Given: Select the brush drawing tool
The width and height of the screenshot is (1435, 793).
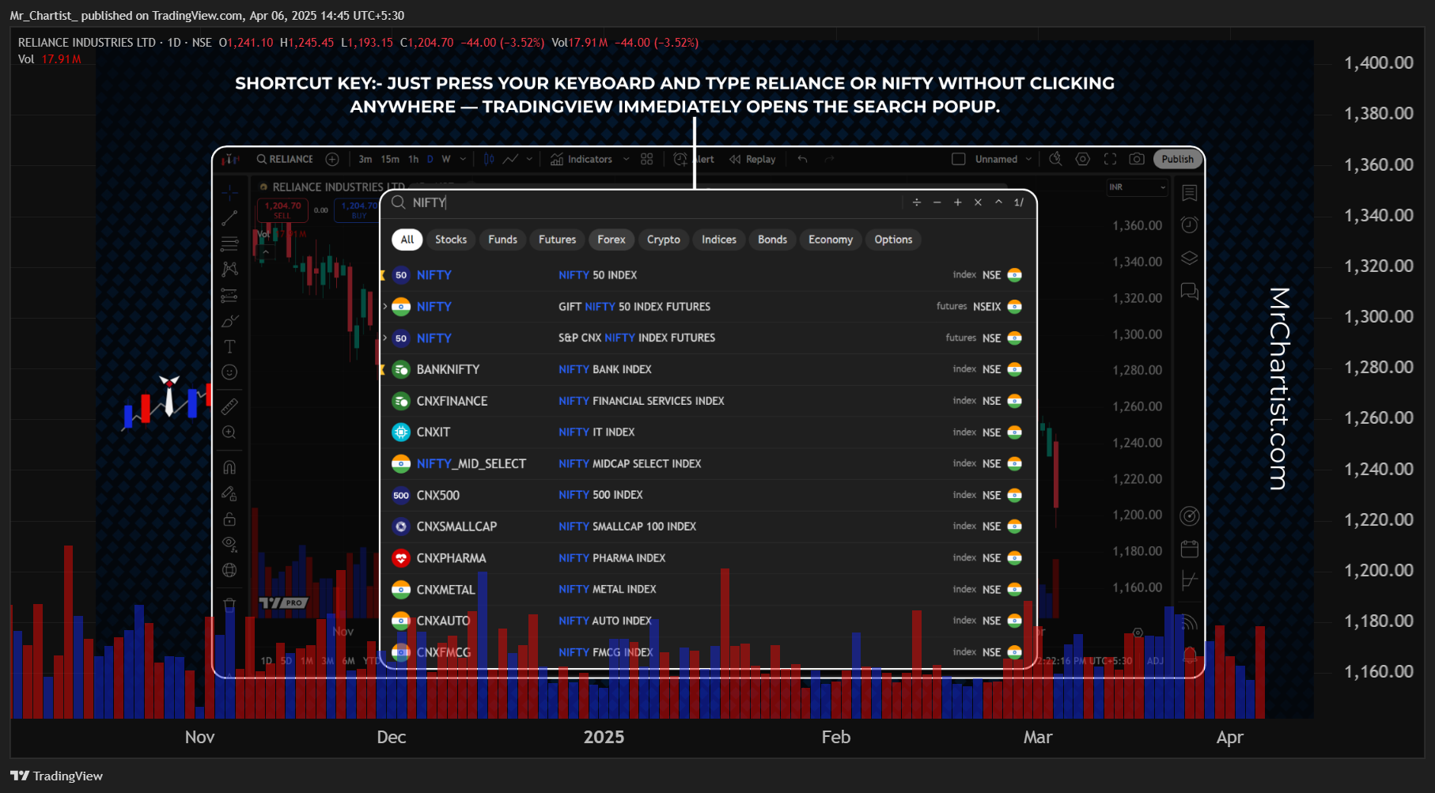Looking at the screenshot, I should 229,321.
